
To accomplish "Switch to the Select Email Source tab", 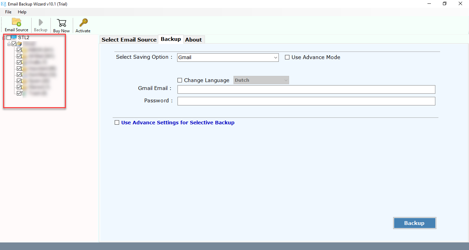I will click(x=129, y=39).
